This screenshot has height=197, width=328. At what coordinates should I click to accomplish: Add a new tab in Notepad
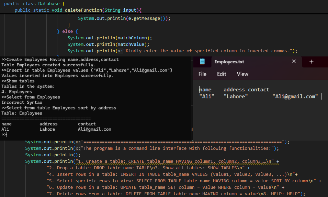[311, 62]
